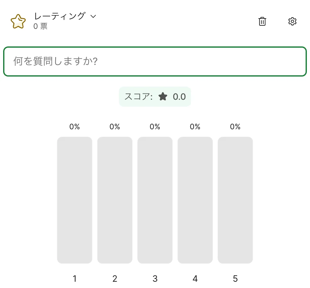Select rating bar number 1

(x=75, y=200)
